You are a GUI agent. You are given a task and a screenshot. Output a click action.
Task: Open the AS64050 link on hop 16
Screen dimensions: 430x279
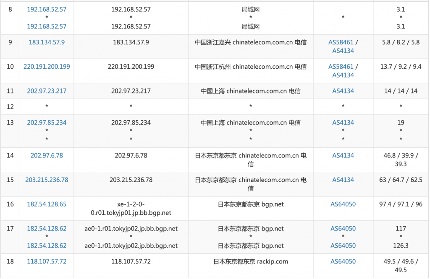click(343, 204)
